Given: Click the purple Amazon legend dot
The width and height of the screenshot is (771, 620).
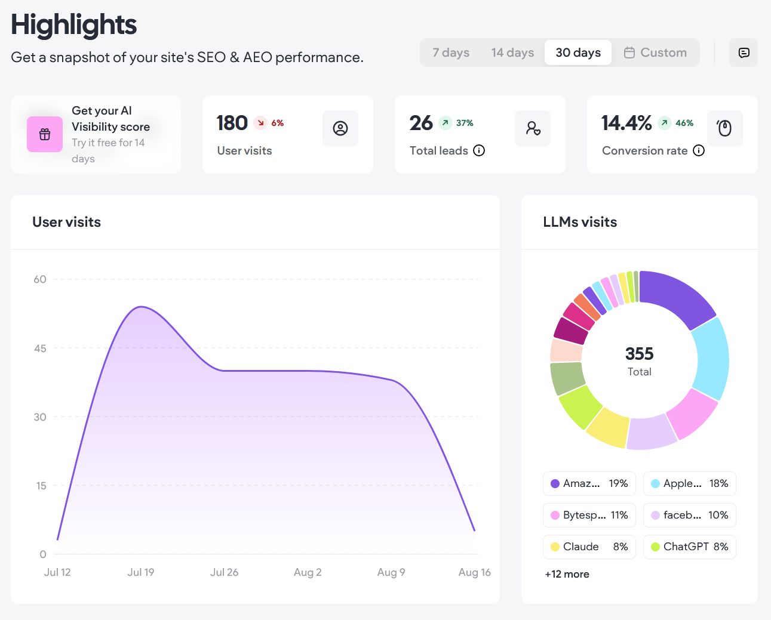Looking at the screenshot, I should (x=555, y=483).
